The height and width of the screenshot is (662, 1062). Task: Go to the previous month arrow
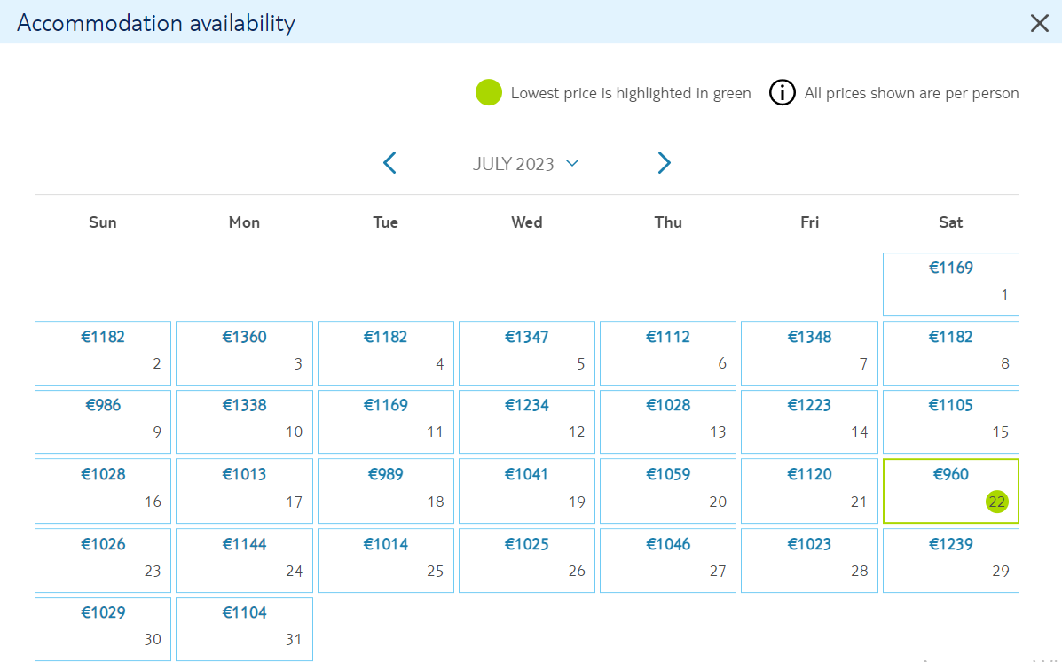(389, 163)
